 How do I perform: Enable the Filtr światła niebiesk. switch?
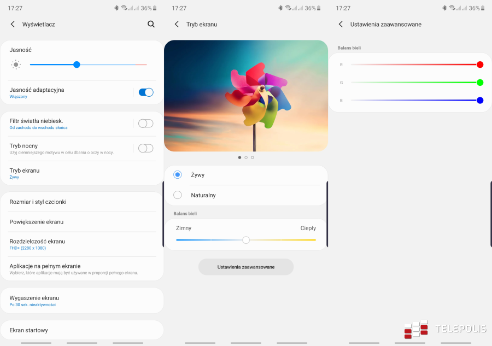145,124
